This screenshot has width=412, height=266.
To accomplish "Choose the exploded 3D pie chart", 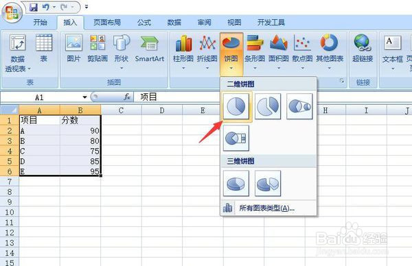I will pyautogui.click(x=268, y=183).
